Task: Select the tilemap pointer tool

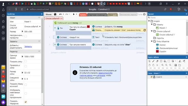Action: (x=150, y=61)
